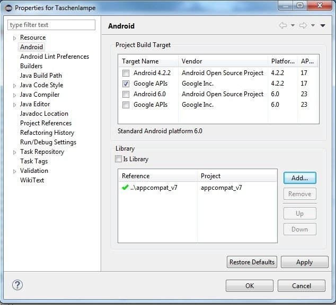Click the forward navigation arrow icon

pyautogui.click(x=303, y=25)
